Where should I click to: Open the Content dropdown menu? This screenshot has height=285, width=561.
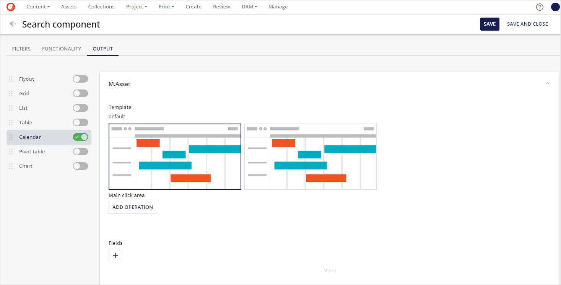(38, 7)
